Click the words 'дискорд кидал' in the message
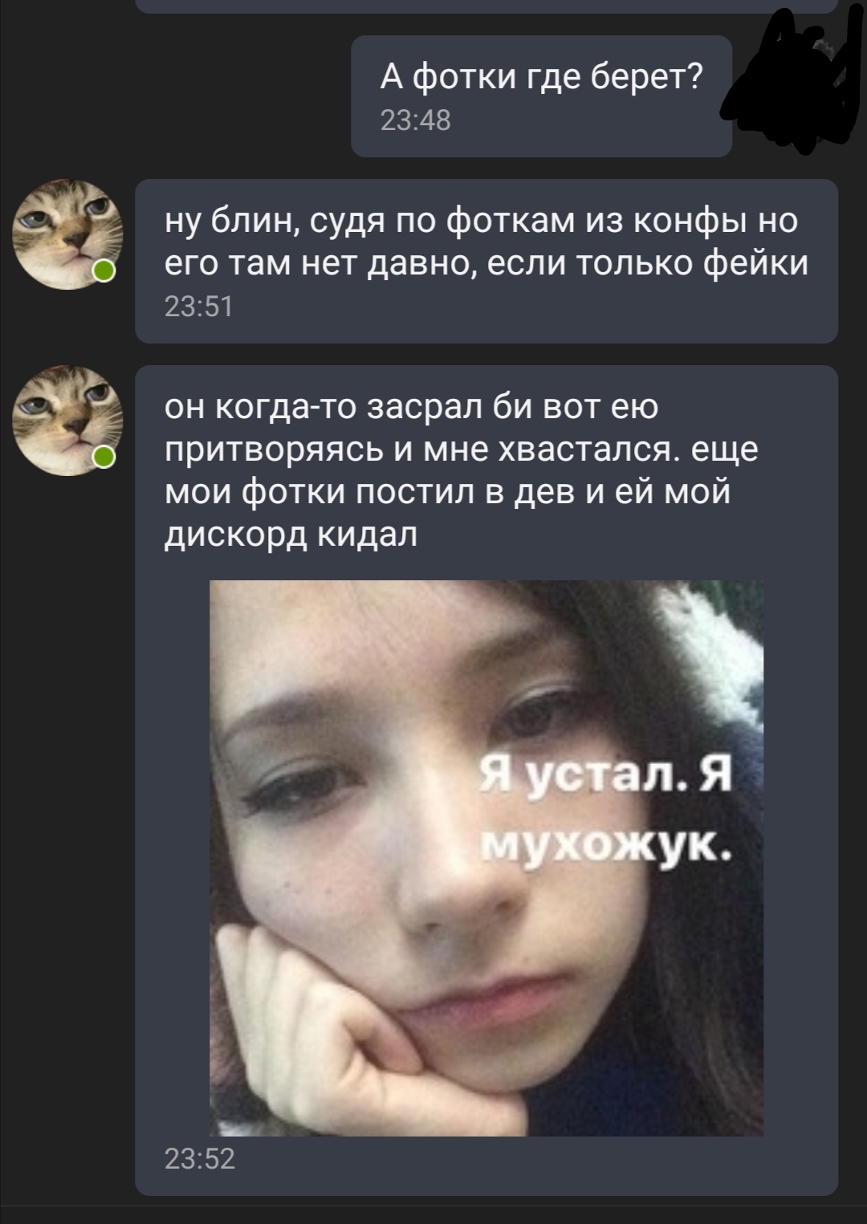This screenshot has height=1224, width=867. [x=291, y=534]
